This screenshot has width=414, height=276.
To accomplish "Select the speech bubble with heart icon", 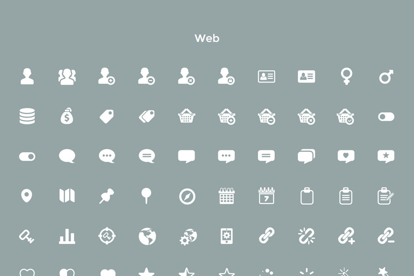I will [x=346, y=156].
